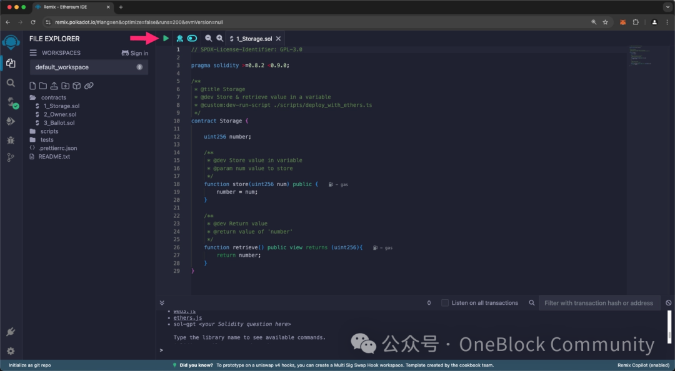Open the browser profile icon
This screenshot has width=675, height=371.
coord(654,22)
